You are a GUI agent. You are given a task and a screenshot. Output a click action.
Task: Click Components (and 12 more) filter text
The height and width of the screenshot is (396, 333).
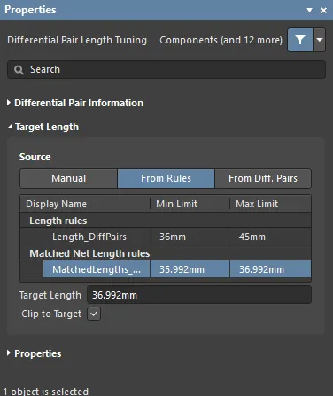point(221,40)
